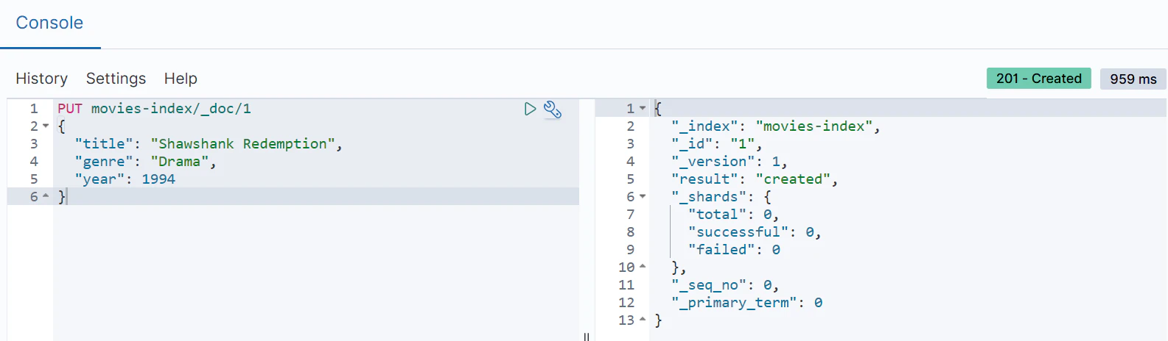Click fold arrow at output line 13

click(643, 320)
